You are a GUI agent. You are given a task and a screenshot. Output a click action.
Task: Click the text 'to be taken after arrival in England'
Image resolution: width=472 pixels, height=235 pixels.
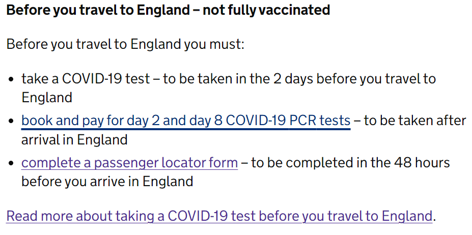pyautogui.click(x=244, y=130)
